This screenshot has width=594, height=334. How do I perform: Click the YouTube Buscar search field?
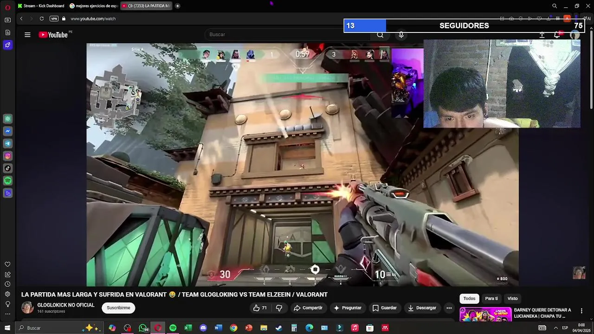(x=288, y=35)
